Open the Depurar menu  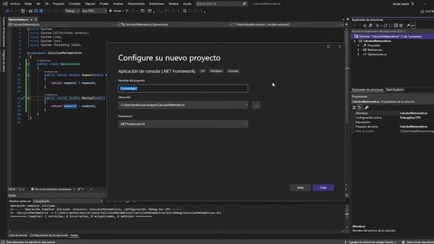[x=90, y=4]
